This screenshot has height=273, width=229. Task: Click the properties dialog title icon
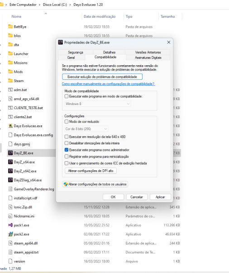[60, 42]
